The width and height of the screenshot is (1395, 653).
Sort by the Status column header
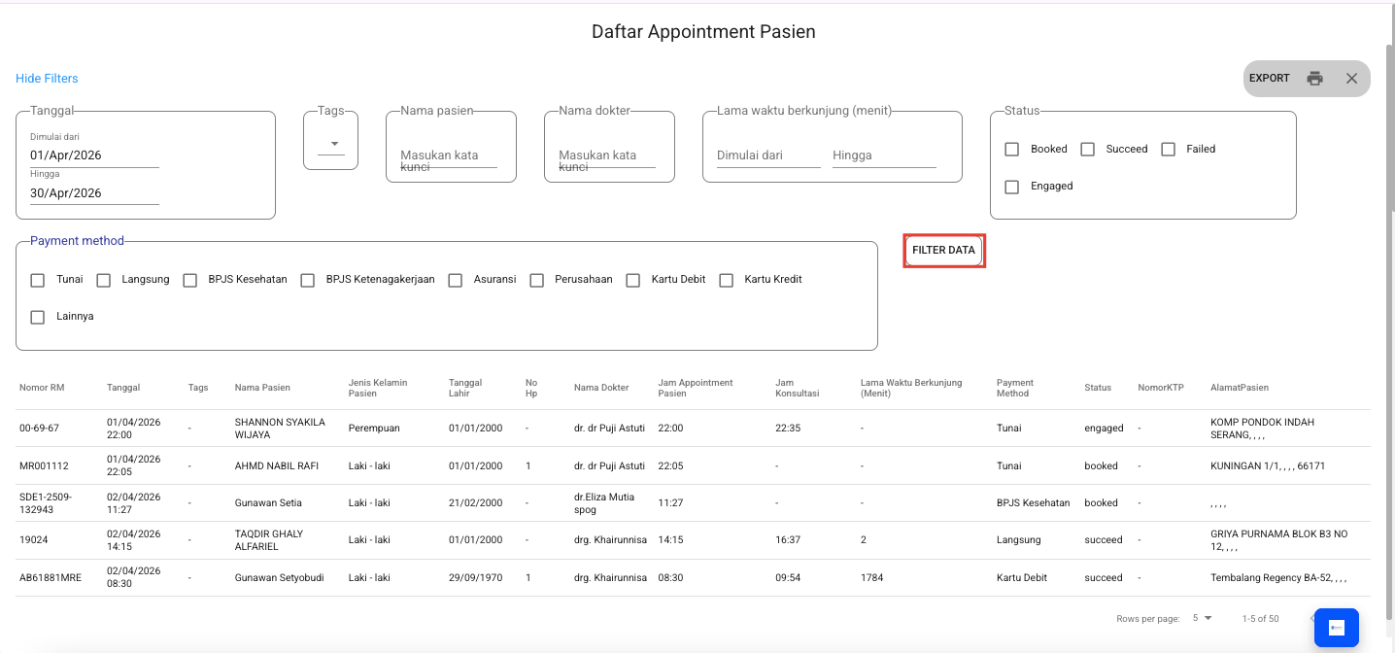[1098, 388]
